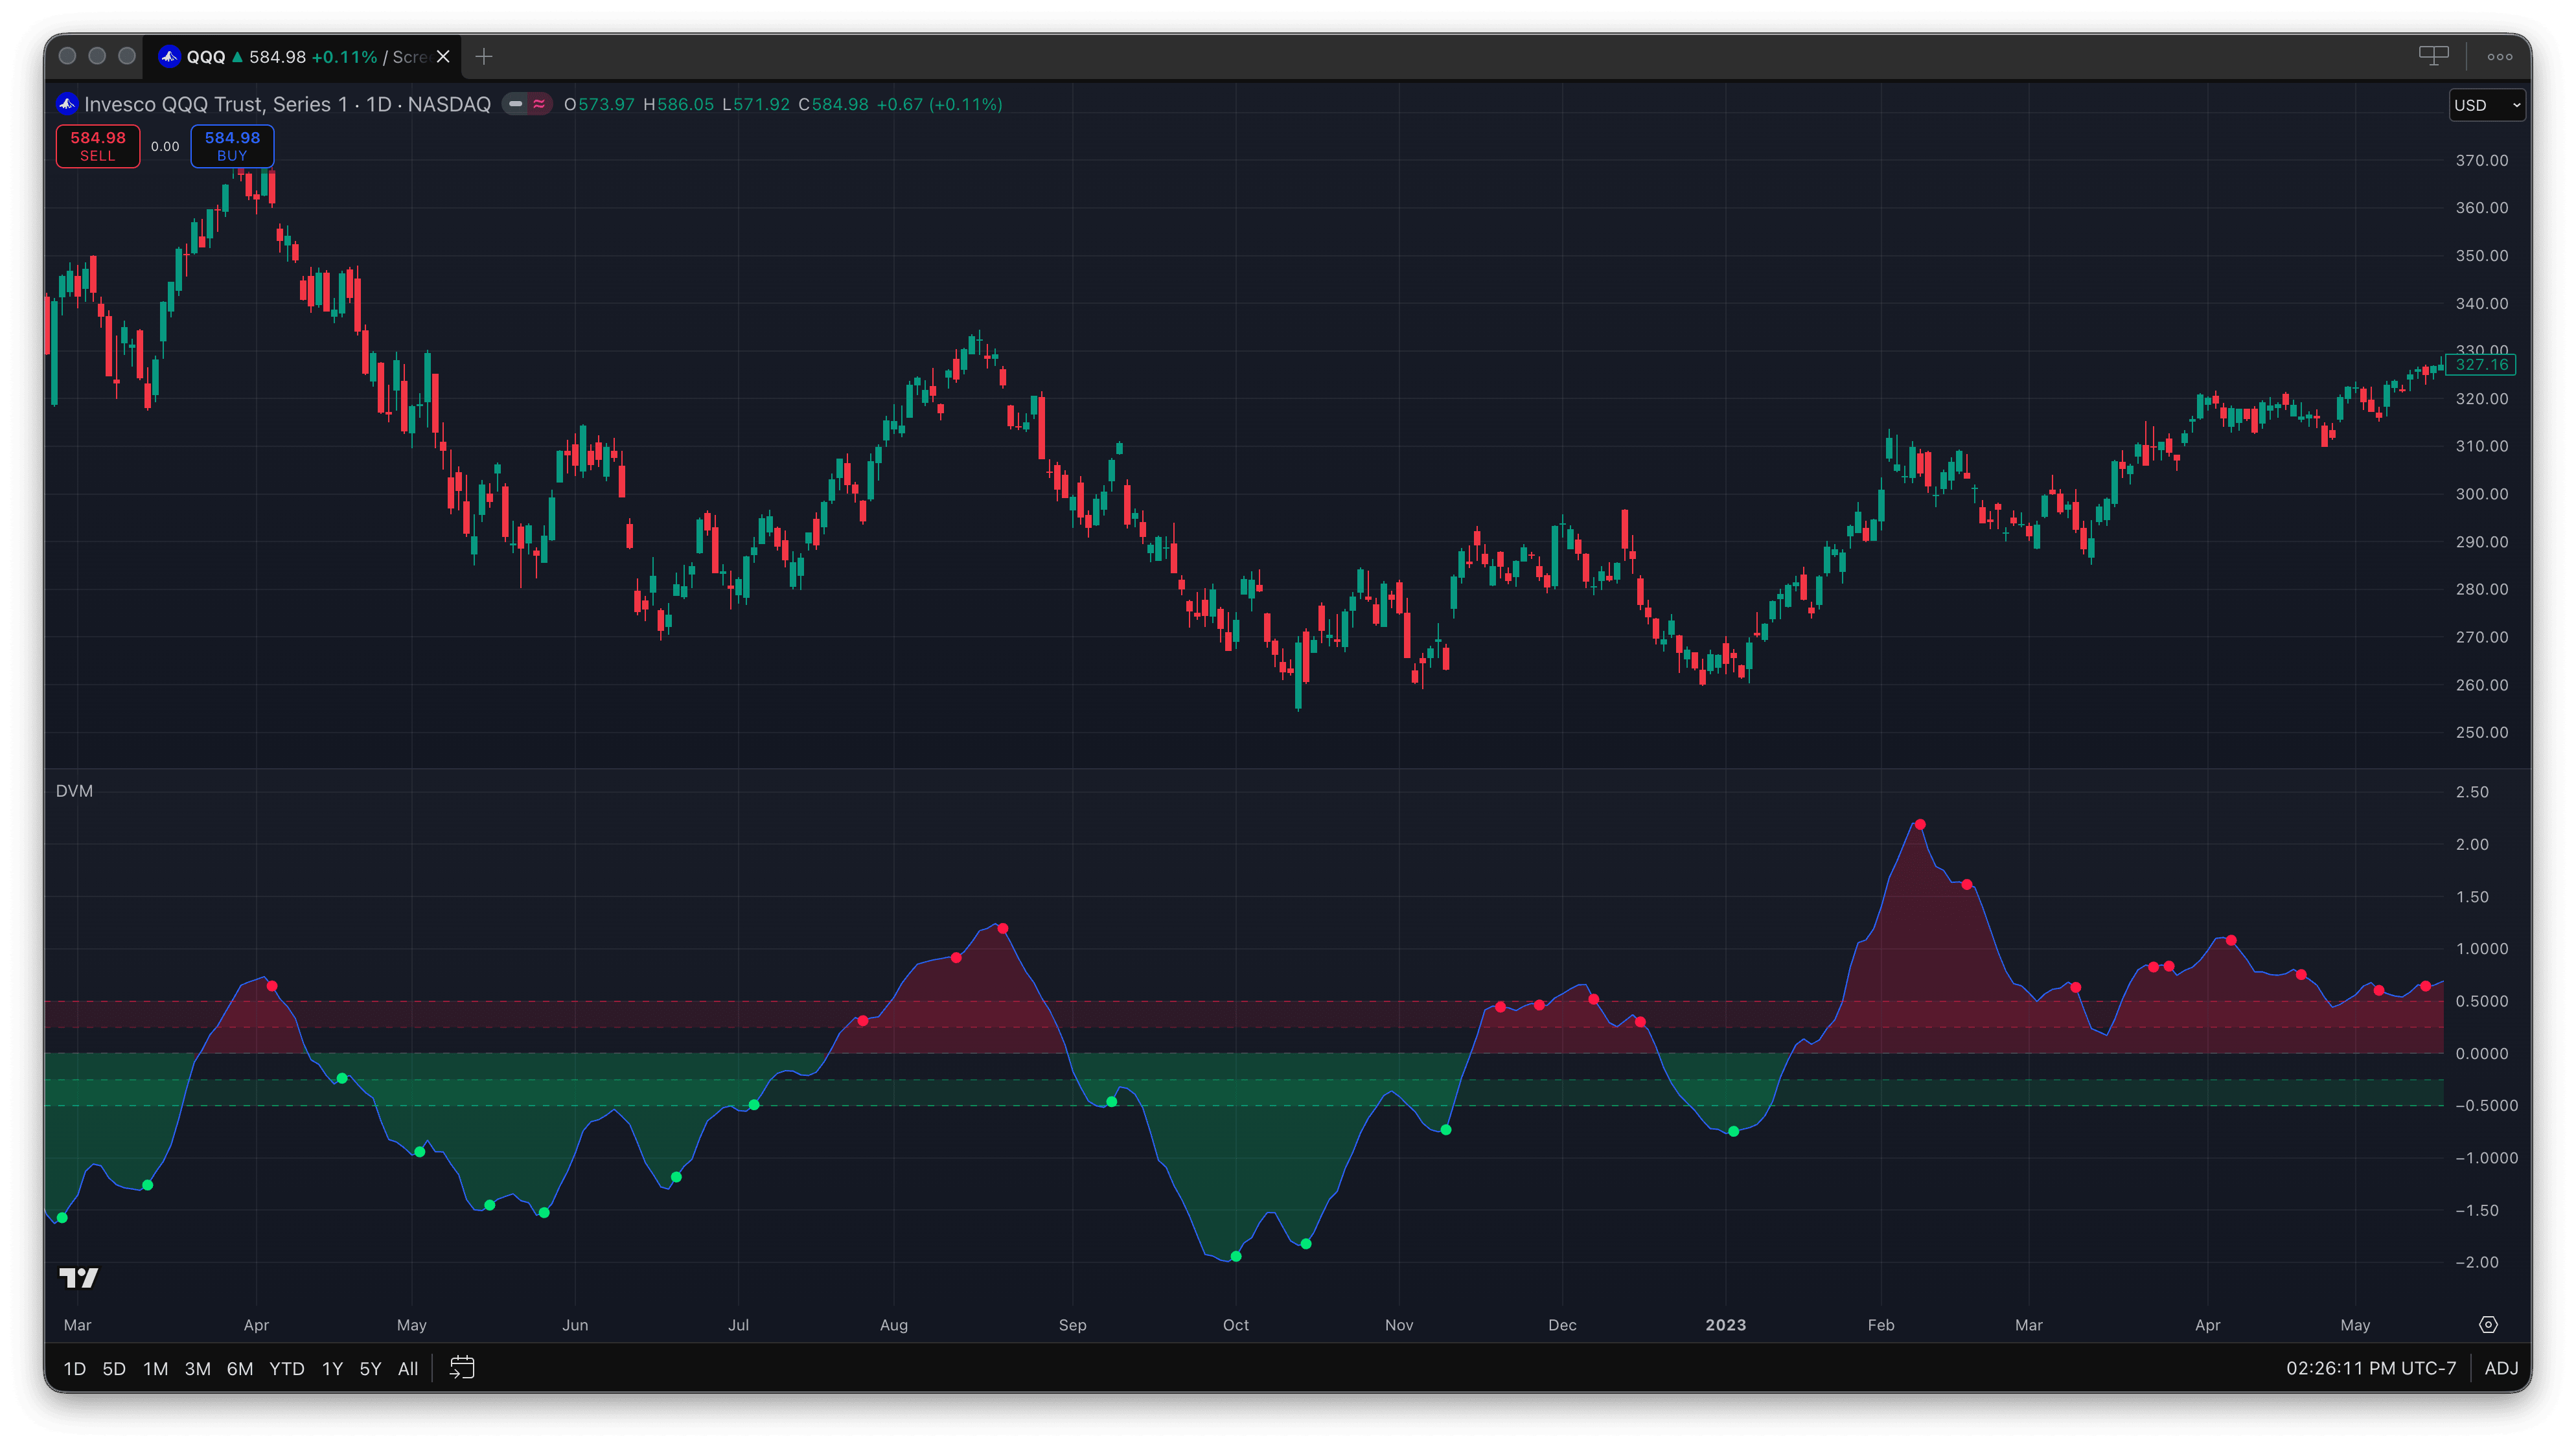Click the Sep label on time axis
The image size is (2576, 1447).
pos(1072,1324)
